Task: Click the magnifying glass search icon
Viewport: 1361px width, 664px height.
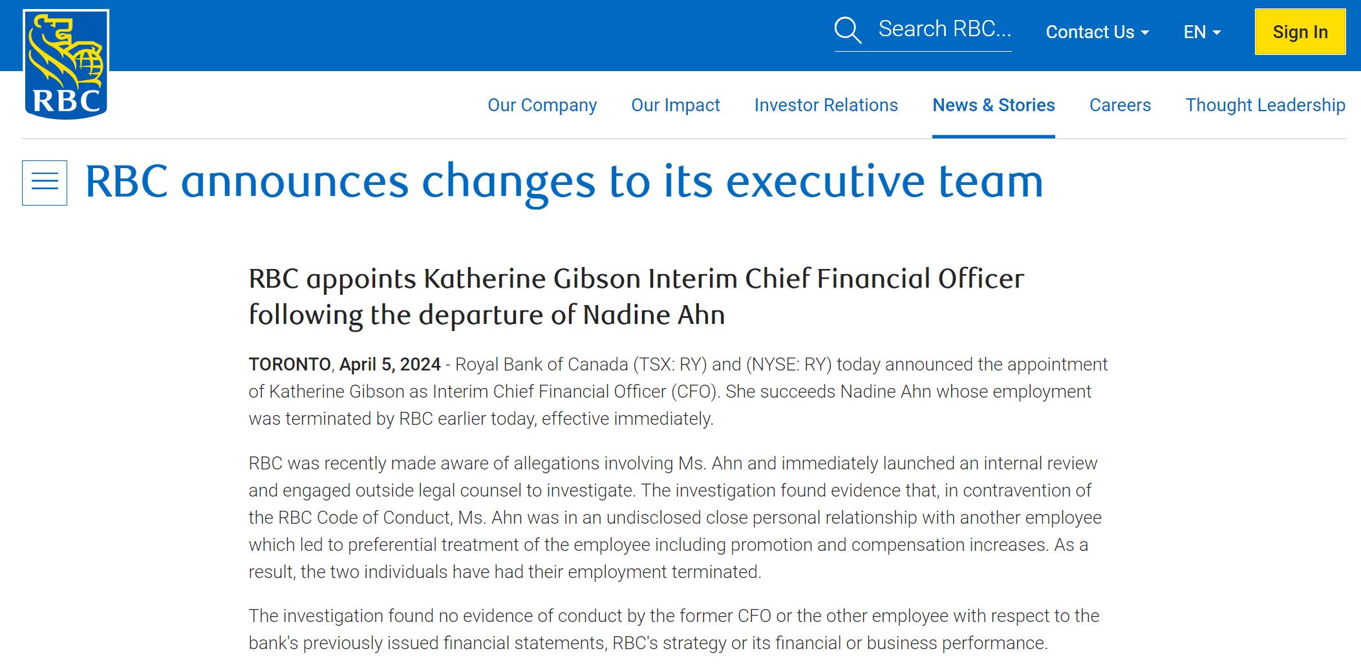Action: coord(848,30)
